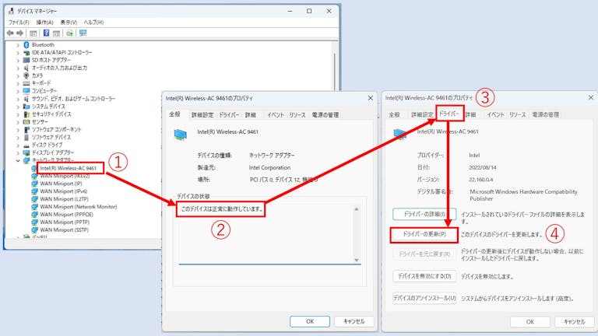Click the WAN Miniport (SSTP) adapter icon
Viewport: 598px width, 336px height.
pyautogui.click(x=35, y=229)
